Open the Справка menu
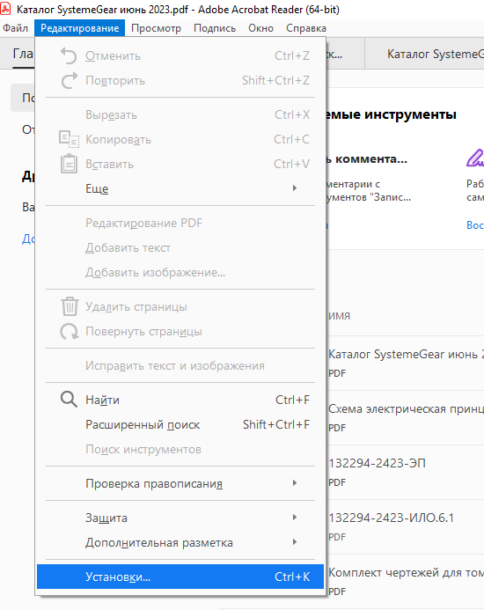 tap(306, 28)
